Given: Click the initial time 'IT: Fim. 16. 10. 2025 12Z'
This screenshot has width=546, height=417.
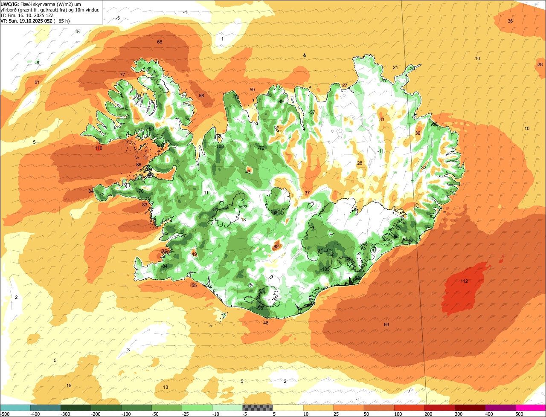Looking at the screenshot, I should [x=27, y=15].
